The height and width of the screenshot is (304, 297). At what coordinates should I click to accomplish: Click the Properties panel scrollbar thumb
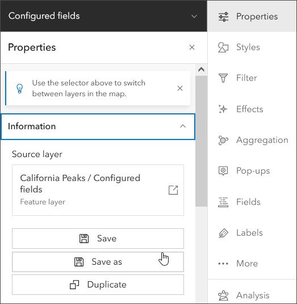(201, 141)
